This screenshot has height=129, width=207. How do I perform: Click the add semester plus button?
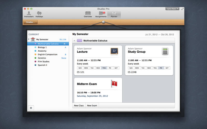click(31, 108)
